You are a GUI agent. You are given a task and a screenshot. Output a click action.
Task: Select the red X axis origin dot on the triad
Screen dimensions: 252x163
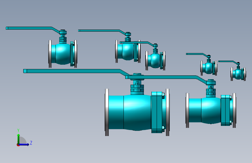pos(18,145)
